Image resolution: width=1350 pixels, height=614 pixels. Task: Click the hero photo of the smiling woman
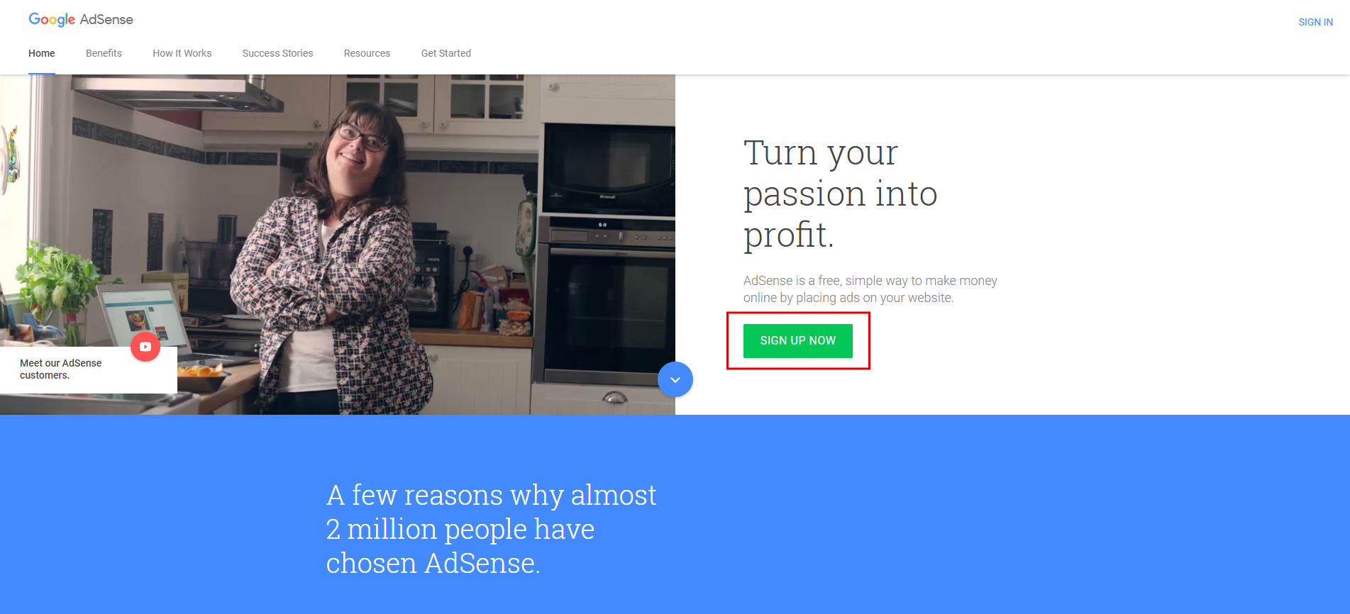pyautogui.click(x=338, y=245)
